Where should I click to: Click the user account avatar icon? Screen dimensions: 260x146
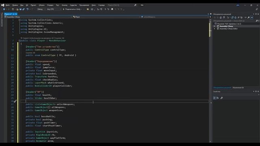pyautogui.click(x=238, y=5)
